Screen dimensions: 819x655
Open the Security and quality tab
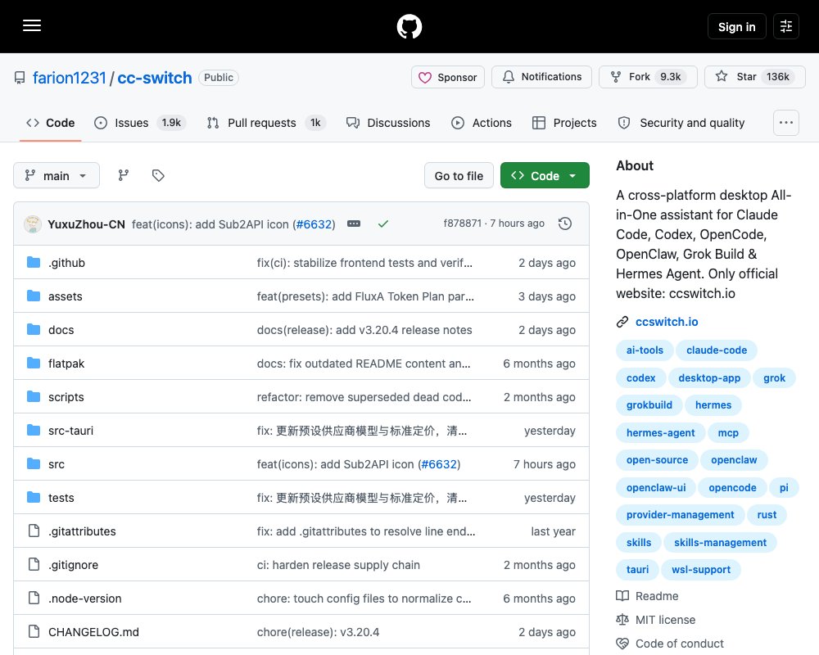pyautogui.click(x=681, y=123)
